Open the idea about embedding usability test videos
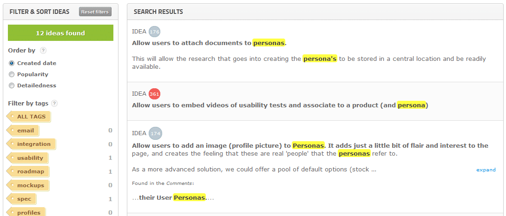Viewport: 506px width, 216px height. click(x=280, y=105)
